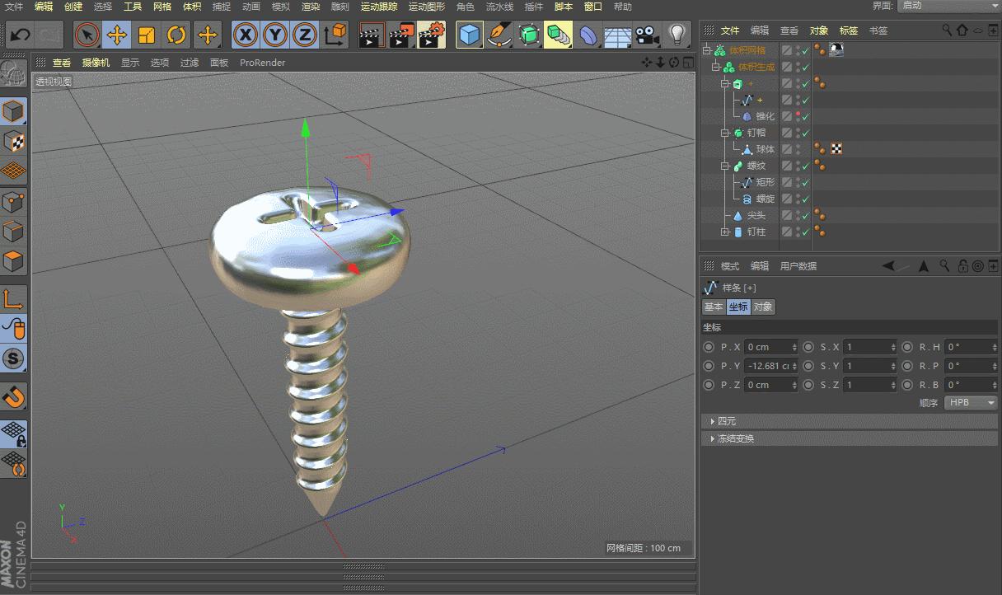Image resolution: width=1002 pixels, height=595 pixels.
Task: Click the red visibility dot on 锥化
Action: pyautogui.click(x=798, y=114)
